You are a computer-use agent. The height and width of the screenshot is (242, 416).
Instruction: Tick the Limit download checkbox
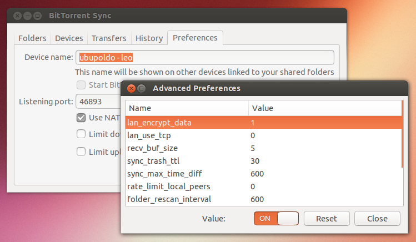[81, 134]
